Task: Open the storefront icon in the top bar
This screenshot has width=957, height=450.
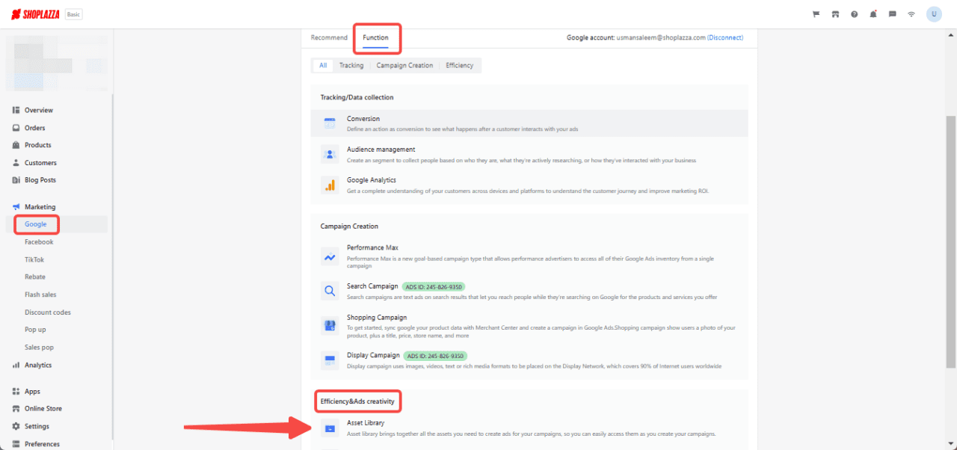Action: 835,14
